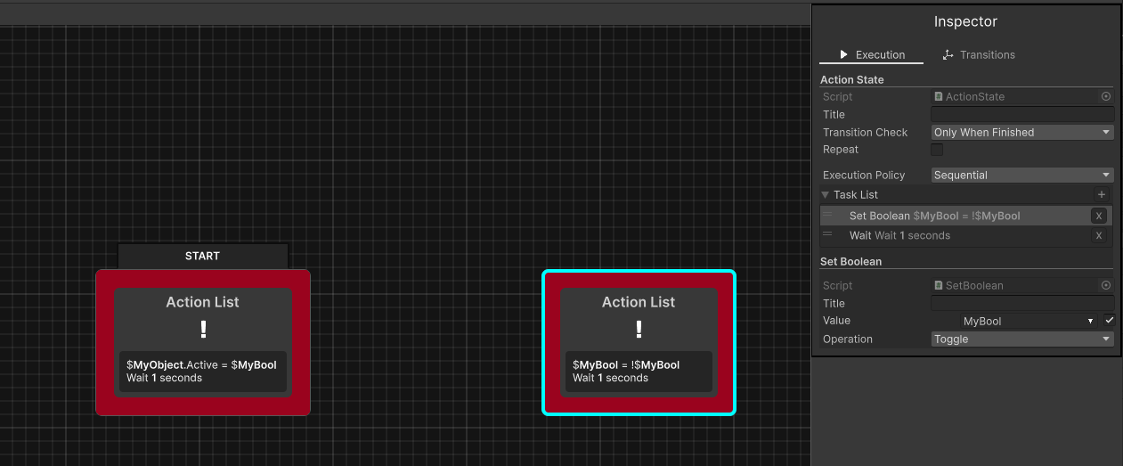This screenshot has width=1123, height=466.
Task: Toggle the checkbox next to MyBool value
Action: coord(1109,320)
